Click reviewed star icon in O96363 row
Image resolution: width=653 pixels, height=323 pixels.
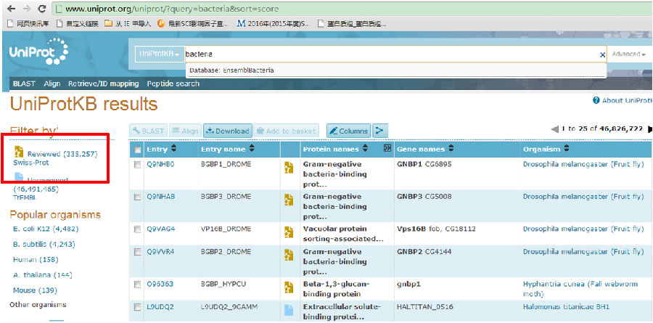(289, 287)
